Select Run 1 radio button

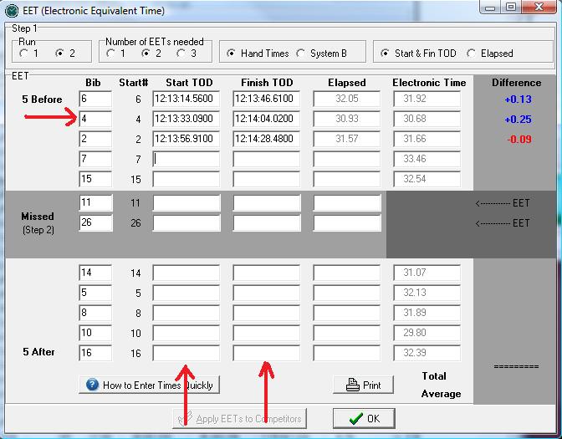(x=24, y=54)
